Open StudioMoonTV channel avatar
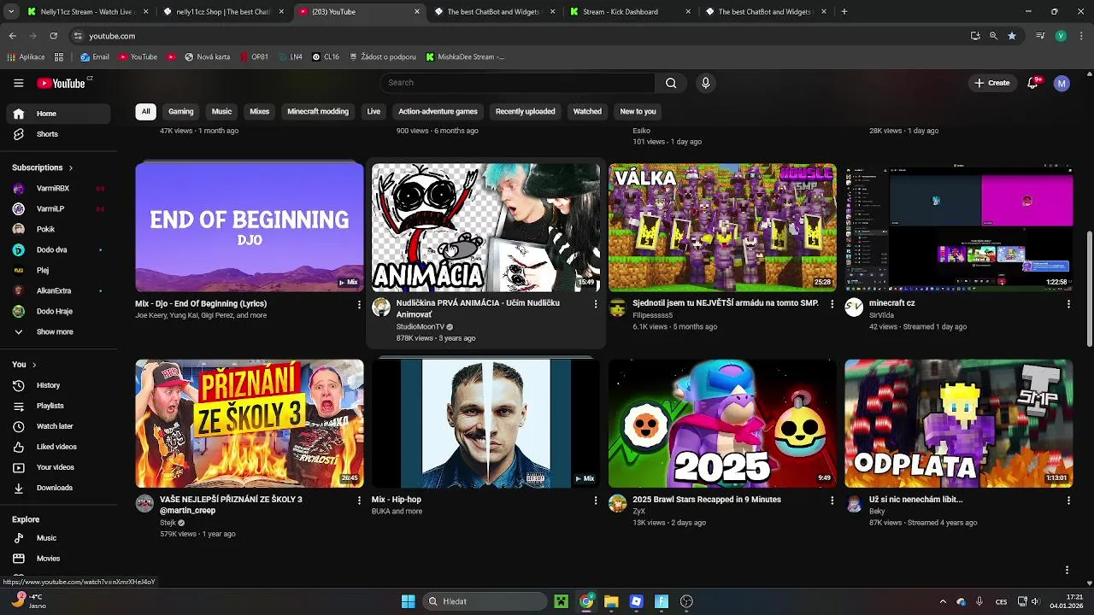This screenshot has height=615, width=1094. 381,307
